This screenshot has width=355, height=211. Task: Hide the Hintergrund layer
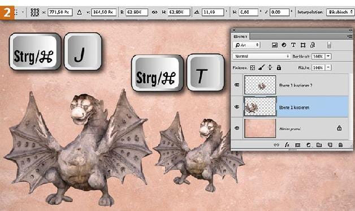click(237, 128)
